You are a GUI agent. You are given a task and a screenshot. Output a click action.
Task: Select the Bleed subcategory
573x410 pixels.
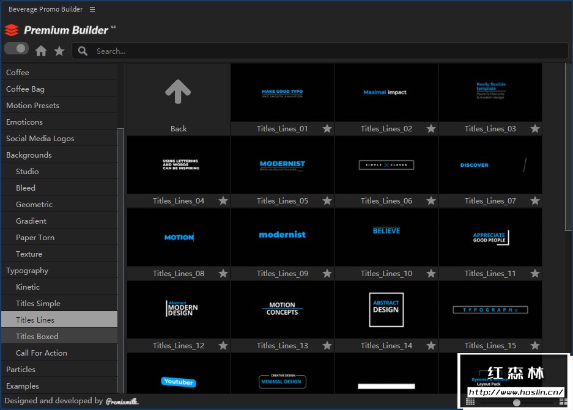(59, 188)
